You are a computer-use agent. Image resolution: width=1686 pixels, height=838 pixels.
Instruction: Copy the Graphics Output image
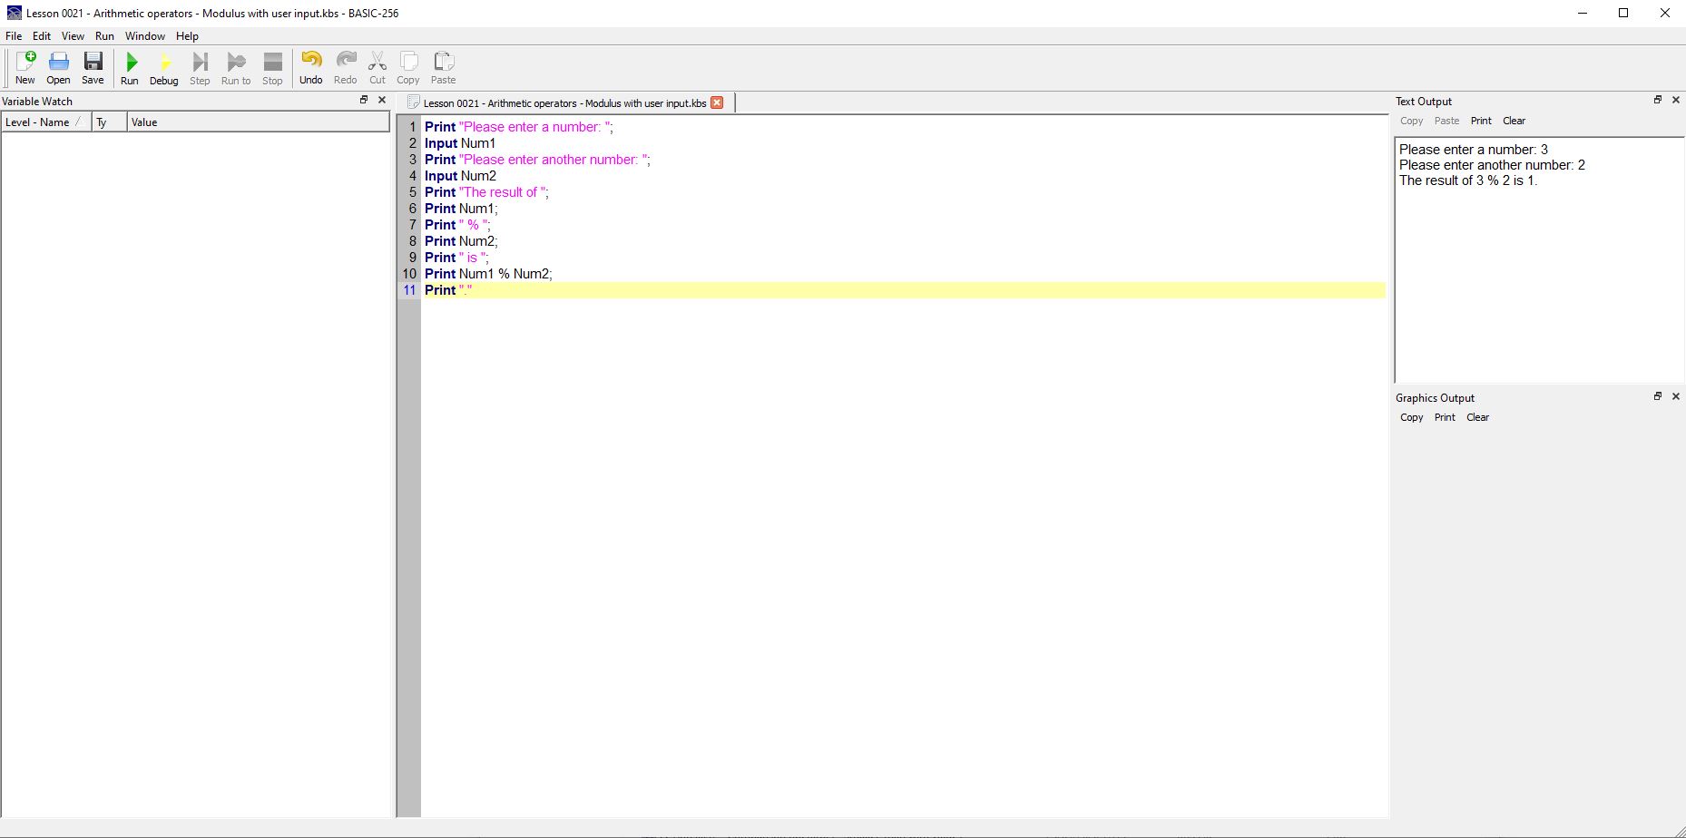(x=1411, y=417)
